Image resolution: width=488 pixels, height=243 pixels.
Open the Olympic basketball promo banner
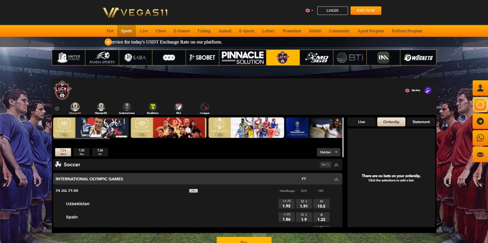click(246, 128)
